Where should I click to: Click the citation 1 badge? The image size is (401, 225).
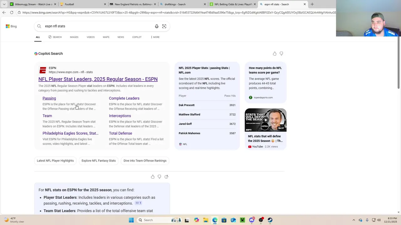(x=138, y=203)
